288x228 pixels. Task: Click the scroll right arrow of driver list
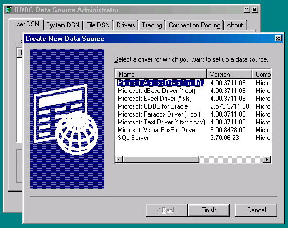[x=267, y=159]
